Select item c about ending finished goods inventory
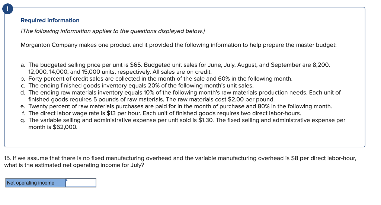Viewport: 381px width, 205px height. 137,86
